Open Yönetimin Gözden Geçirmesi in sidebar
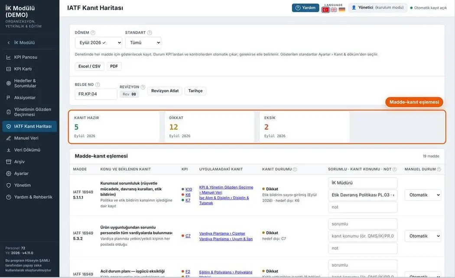The width and height of the screenshot is (455, 278). tap(29, 112)
